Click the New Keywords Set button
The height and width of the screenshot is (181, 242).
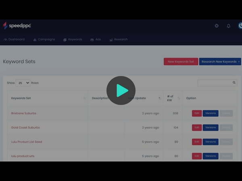(x=181, y=62)
